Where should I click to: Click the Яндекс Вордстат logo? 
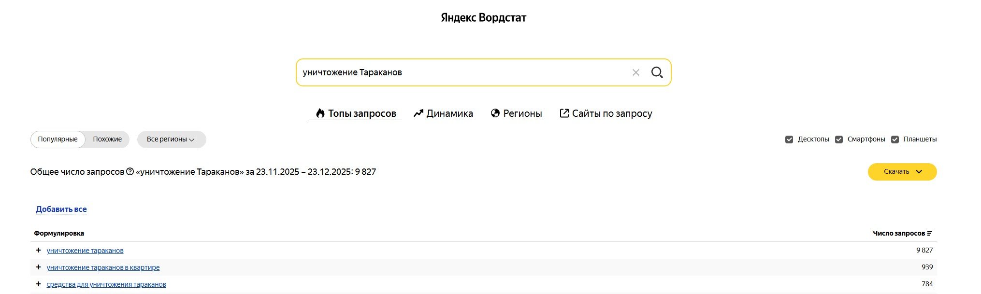(483, 18)
